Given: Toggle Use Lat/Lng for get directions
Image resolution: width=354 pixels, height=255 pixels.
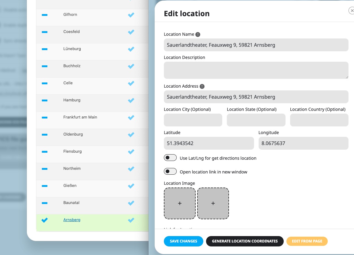Looking at the screenshot, I should (x=170, y=158).
